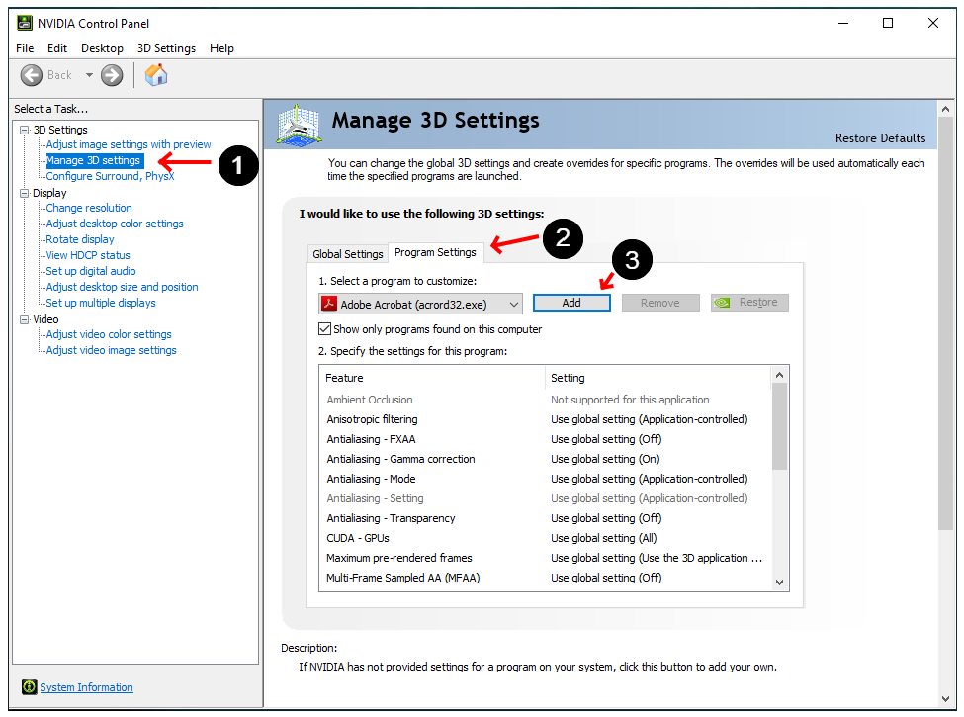Click the Forward arrow toolbar icon
964x717 pixels.
(112, 75)
